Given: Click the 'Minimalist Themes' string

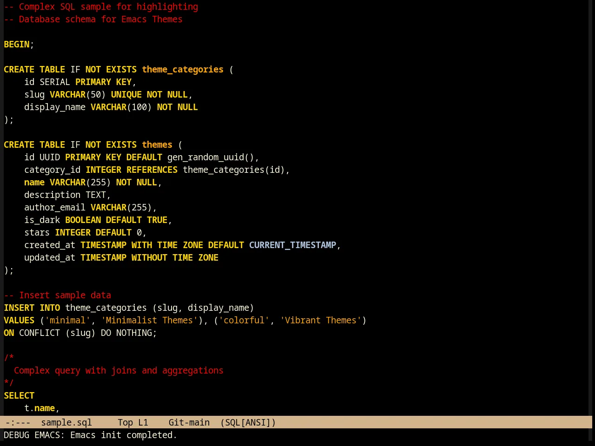Looking at the screenshot, I should tap(149, 320).
